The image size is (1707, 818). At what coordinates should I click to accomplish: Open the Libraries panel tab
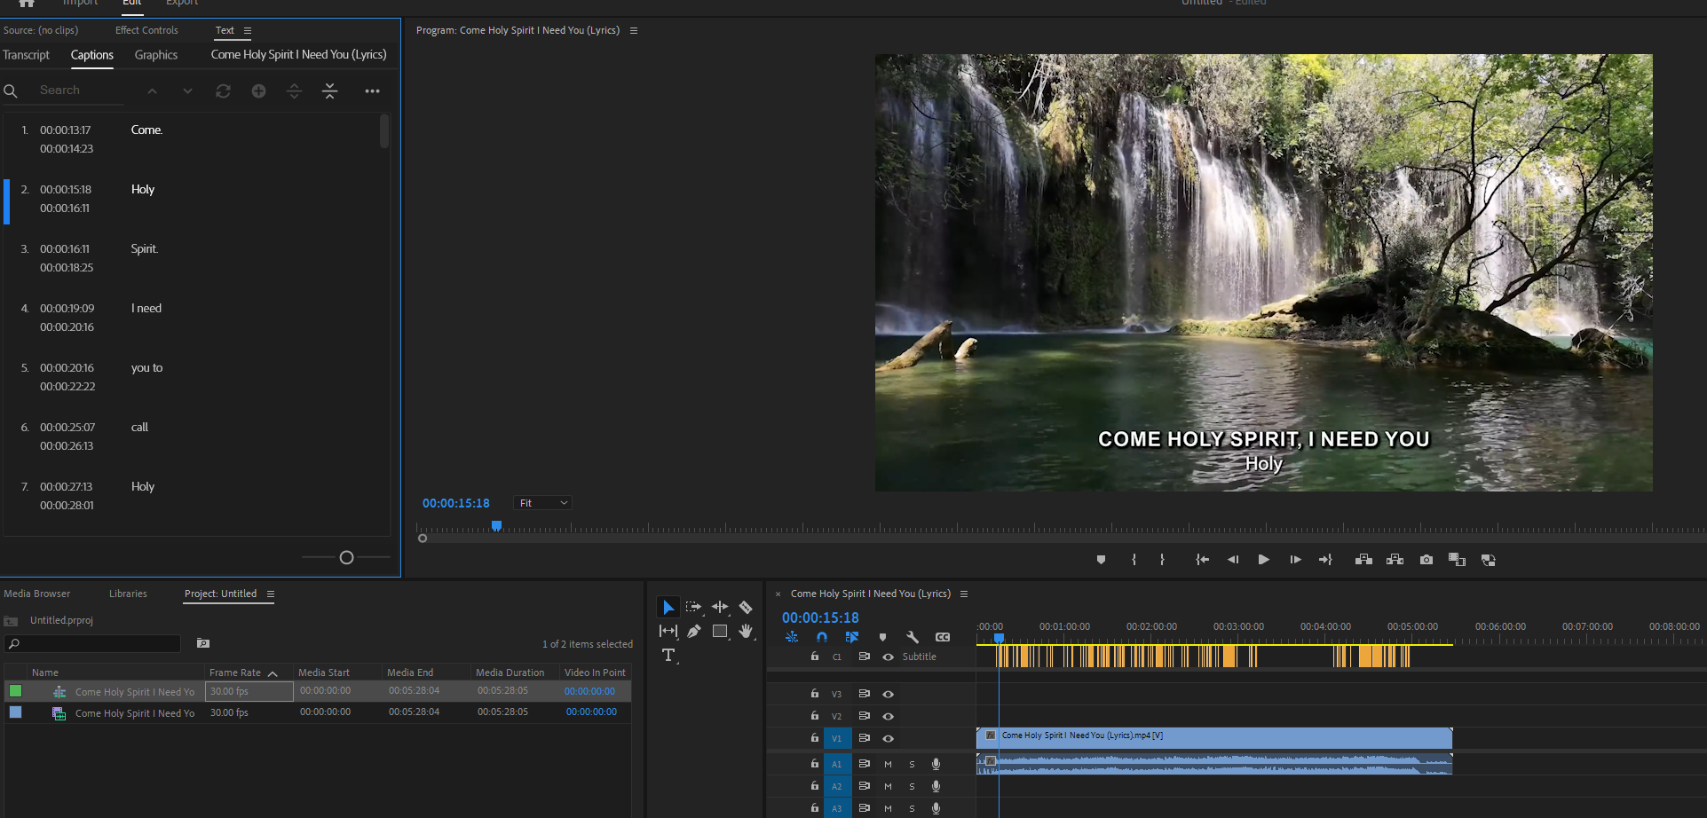(128, 593)
